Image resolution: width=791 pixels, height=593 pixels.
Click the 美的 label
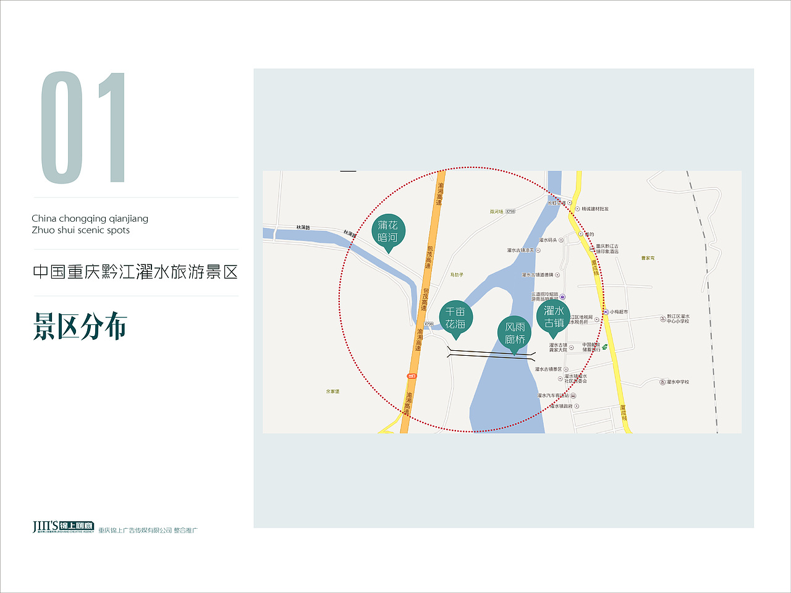[590, 234]
